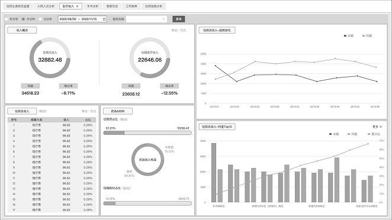Click the tallest first bar in the Top10 chart

(x=214, y=173)
